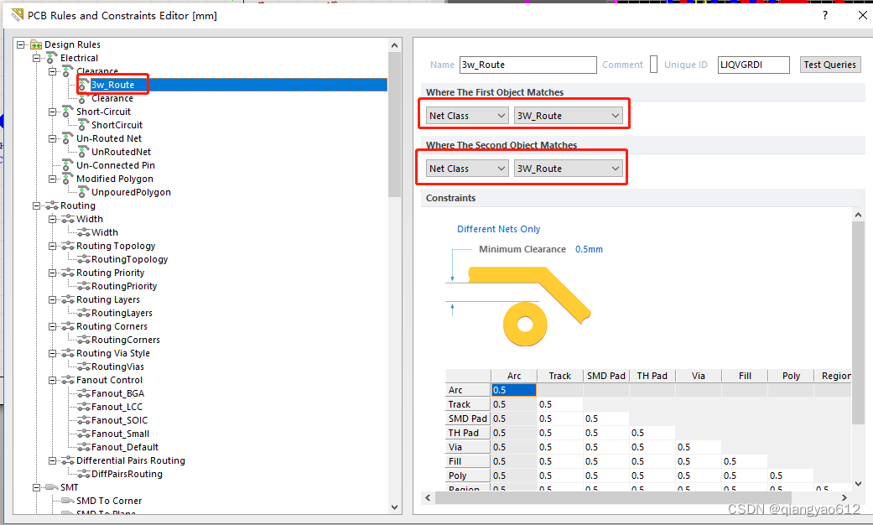Click the PCB editor title bar icon
This screenshot has height=525, width=873.
17,14
